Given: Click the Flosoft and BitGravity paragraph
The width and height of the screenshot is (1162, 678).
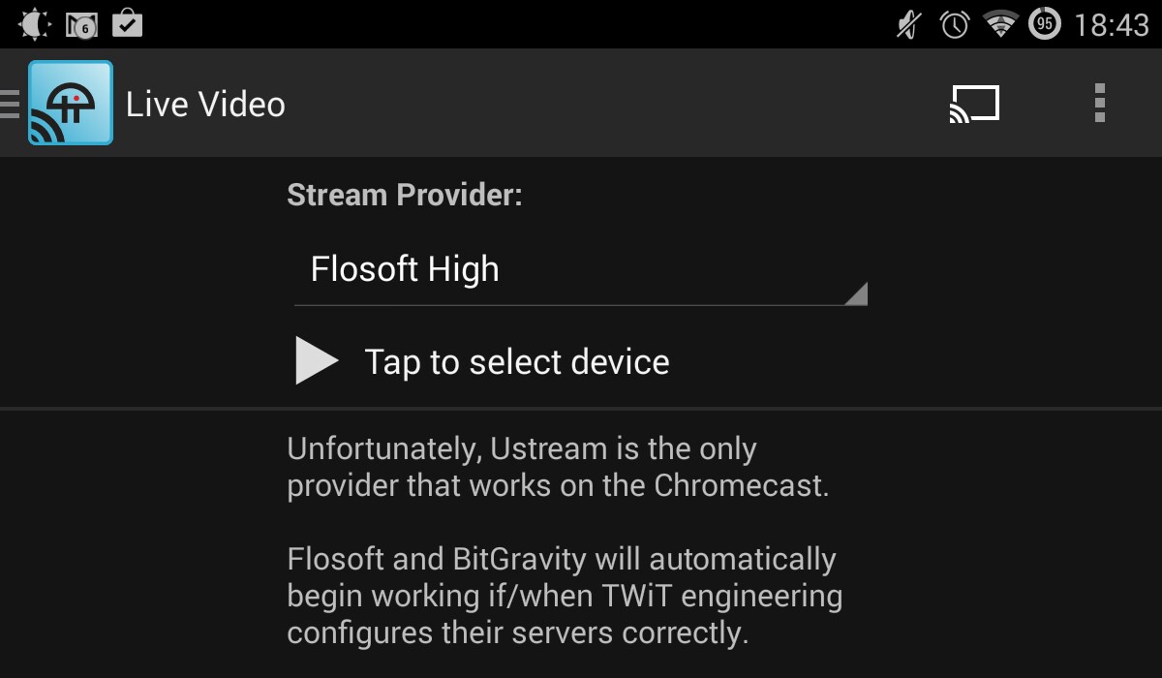Looking at the screenshot, I should [x=565, y=596].
